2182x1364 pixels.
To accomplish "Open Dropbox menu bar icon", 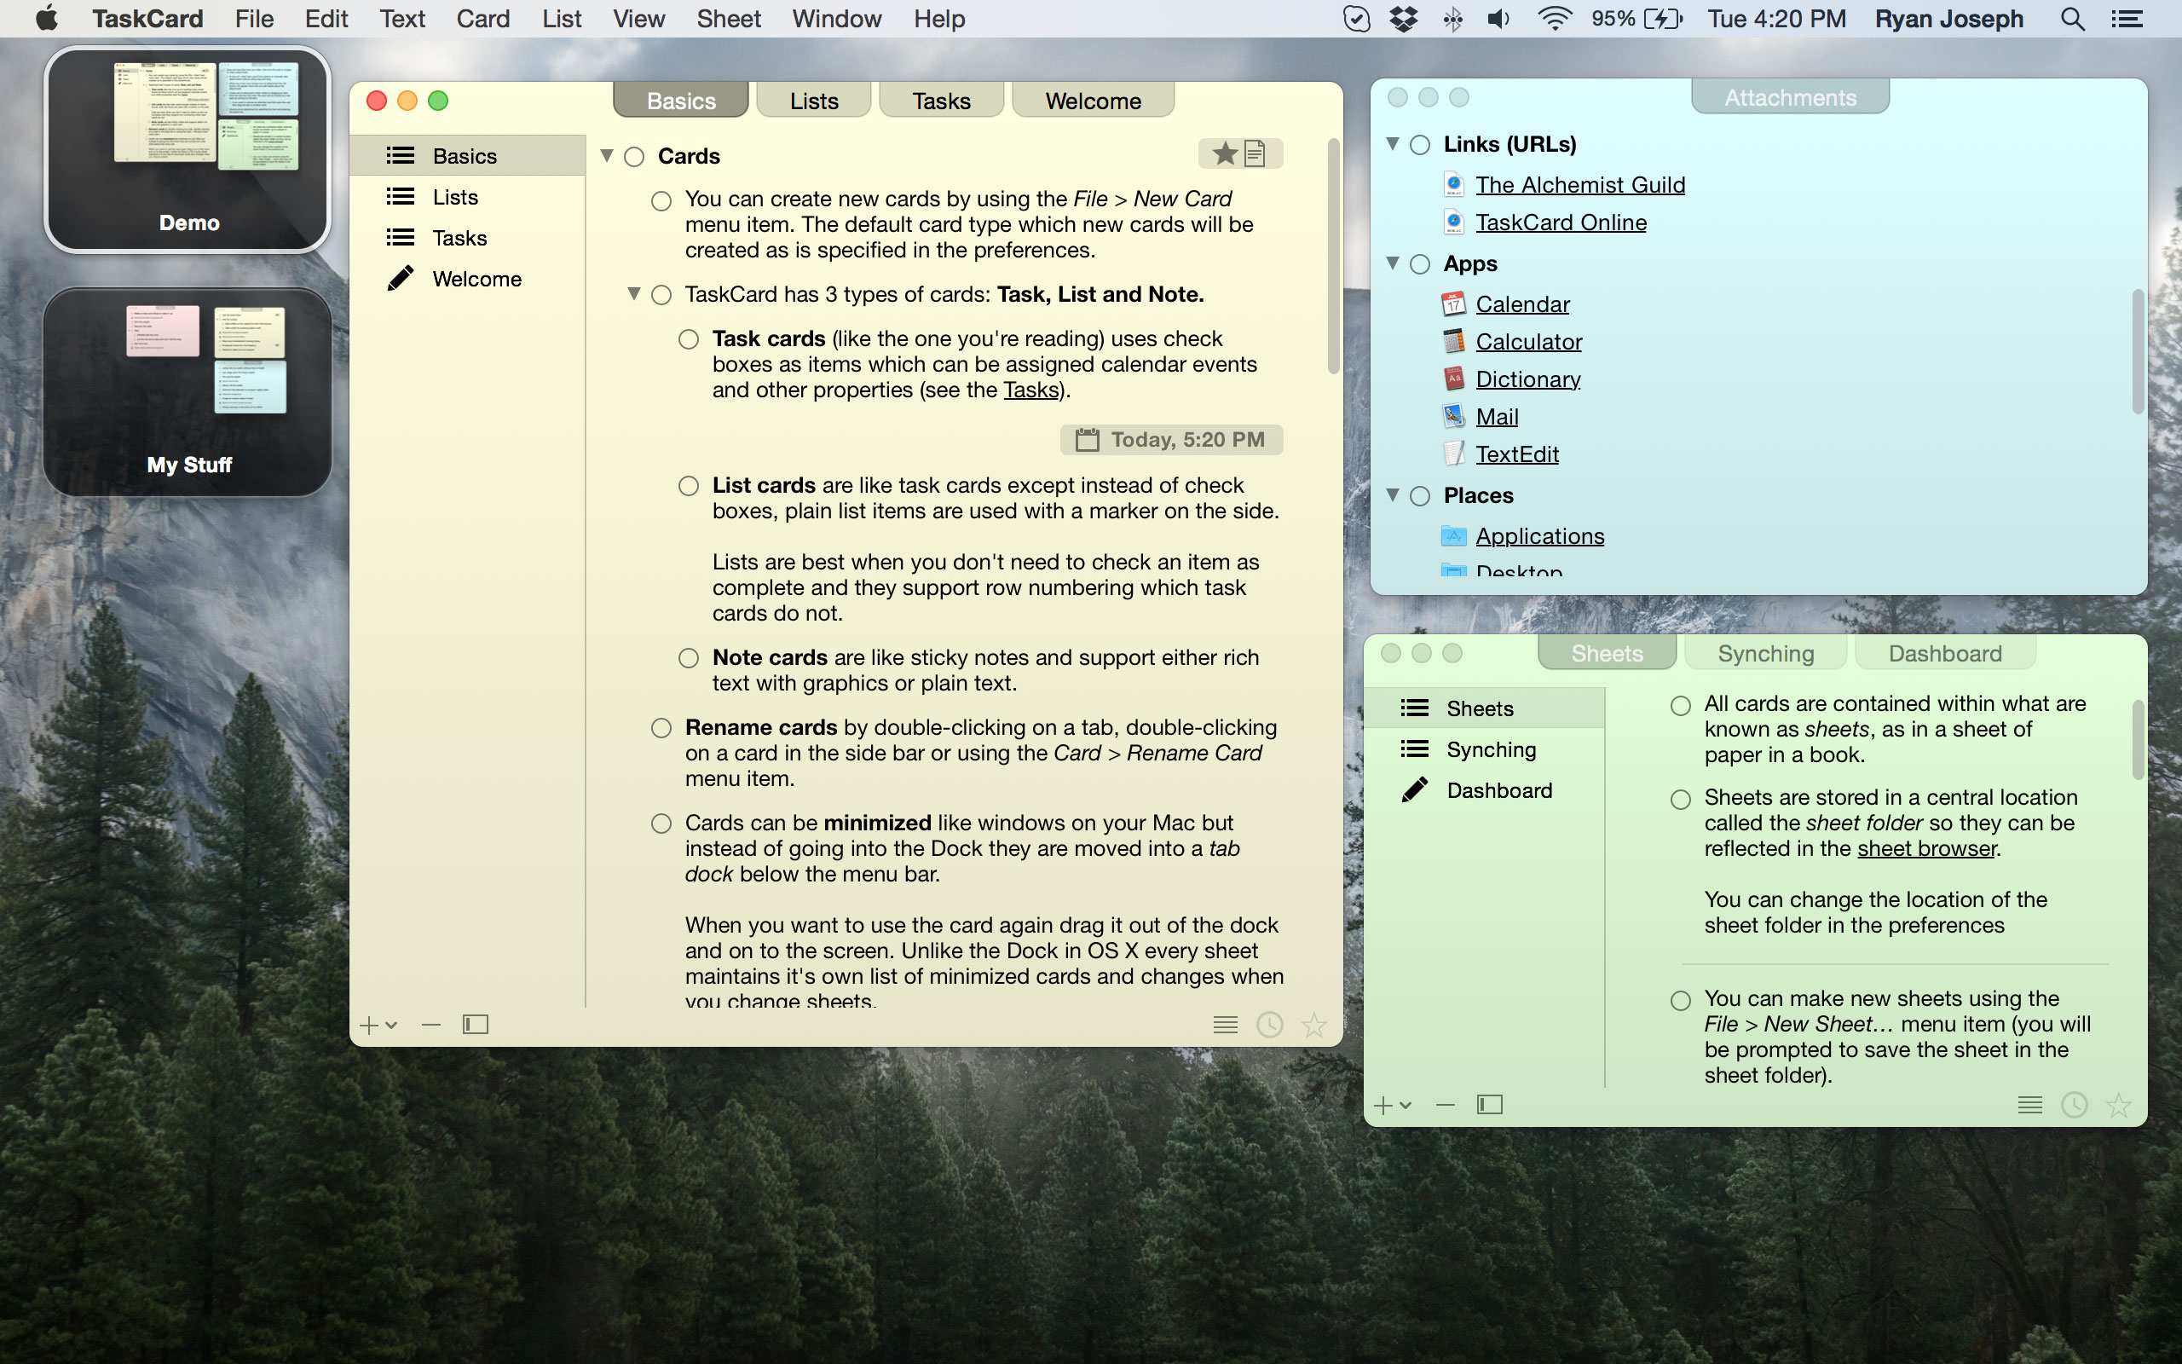I will coord(1403,19).
